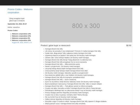This screenshot has width=140, height=105.
Task: Click the line starting 'Life stresy nie pozwolą'
Action: pyautogui.click(x=73, y=51)
